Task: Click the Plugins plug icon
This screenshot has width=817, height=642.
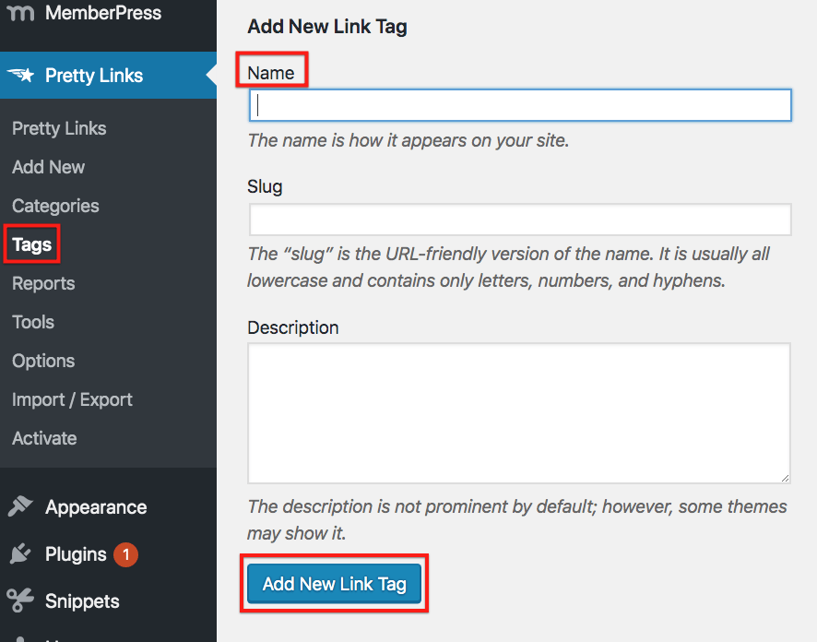Action: point(21,554)
